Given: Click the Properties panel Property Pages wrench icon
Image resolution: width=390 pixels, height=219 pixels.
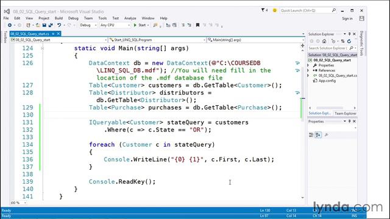Looking at the screenshot, I should (x=327, y=135).
